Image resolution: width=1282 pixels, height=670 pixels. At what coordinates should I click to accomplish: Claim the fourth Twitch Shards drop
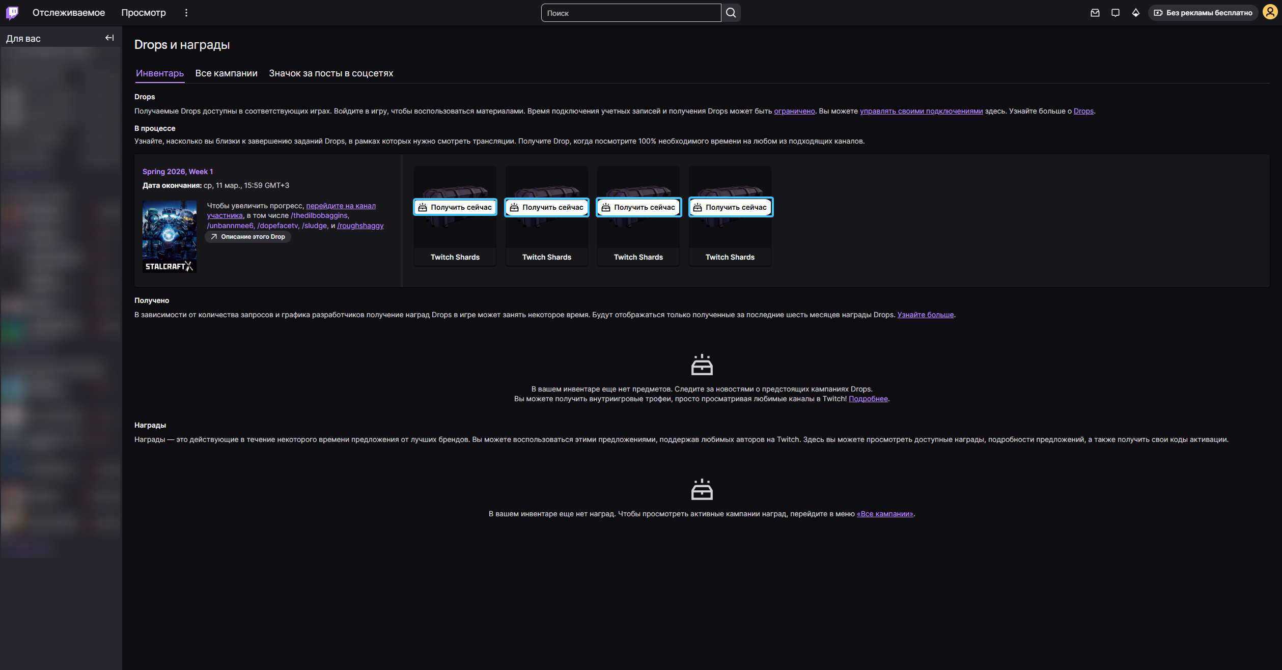tap(731, 207)
